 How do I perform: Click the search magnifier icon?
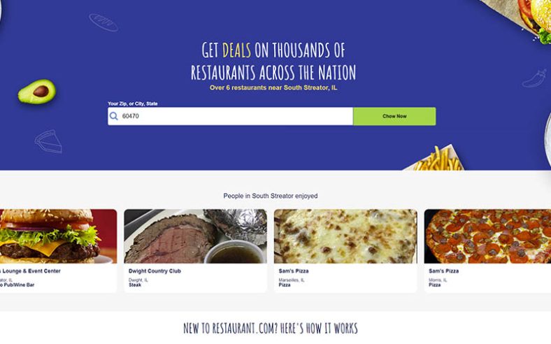point(113,116)
